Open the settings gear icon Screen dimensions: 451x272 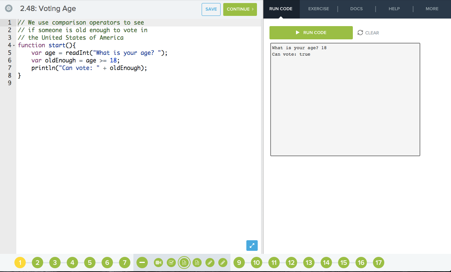[8, 8]
